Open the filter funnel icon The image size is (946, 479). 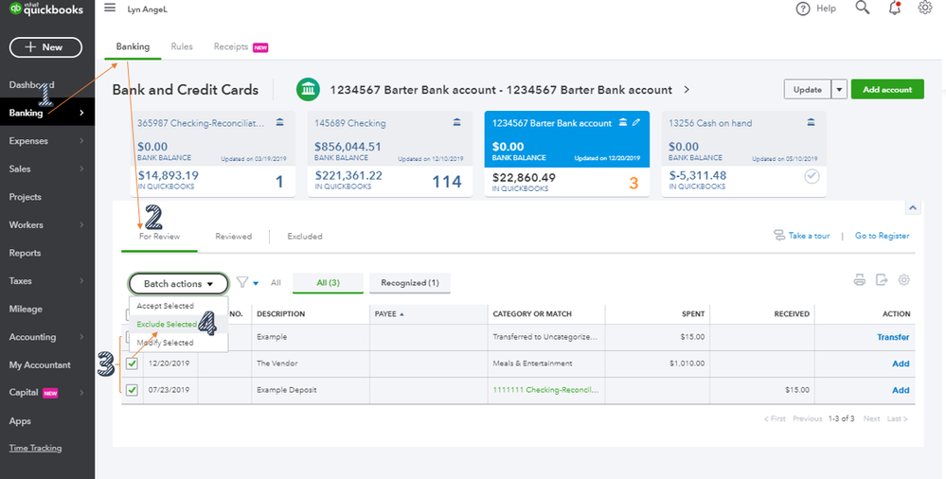(241, 282)
